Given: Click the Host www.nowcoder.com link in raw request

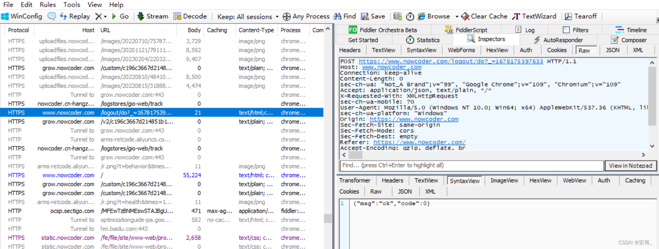Looking at the screenshot, I should pos(392,67).
